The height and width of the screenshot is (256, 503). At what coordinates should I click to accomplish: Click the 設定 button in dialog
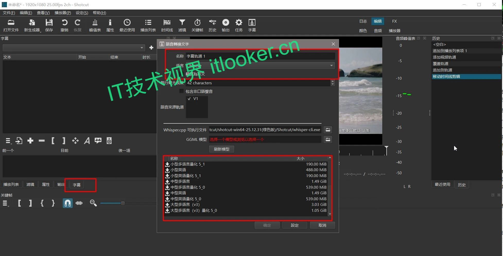coord(295,225)
